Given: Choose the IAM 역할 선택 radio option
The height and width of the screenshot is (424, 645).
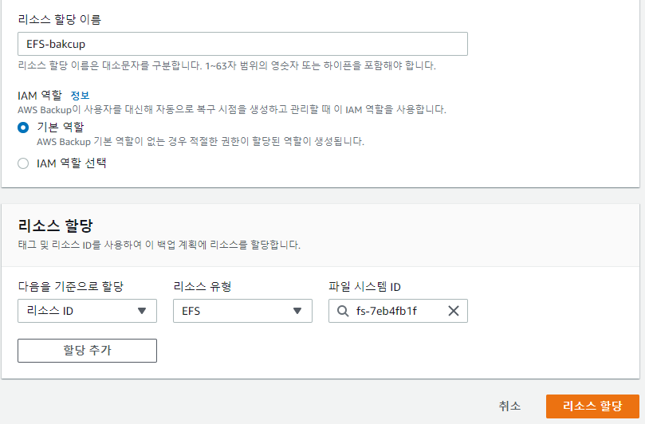Looking at the screenshot, I should [x=23, y=163].
